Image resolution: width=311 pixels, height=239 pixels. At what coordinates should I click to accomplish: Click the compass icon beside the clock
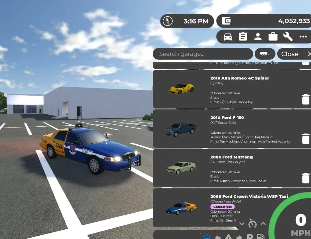click(x=168, y=21)
